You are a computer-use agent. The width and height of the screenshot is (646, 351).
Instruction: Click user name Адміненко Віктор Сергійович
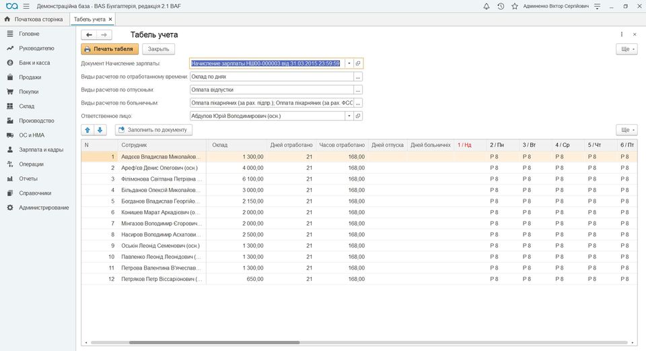(x=555, y=6)
